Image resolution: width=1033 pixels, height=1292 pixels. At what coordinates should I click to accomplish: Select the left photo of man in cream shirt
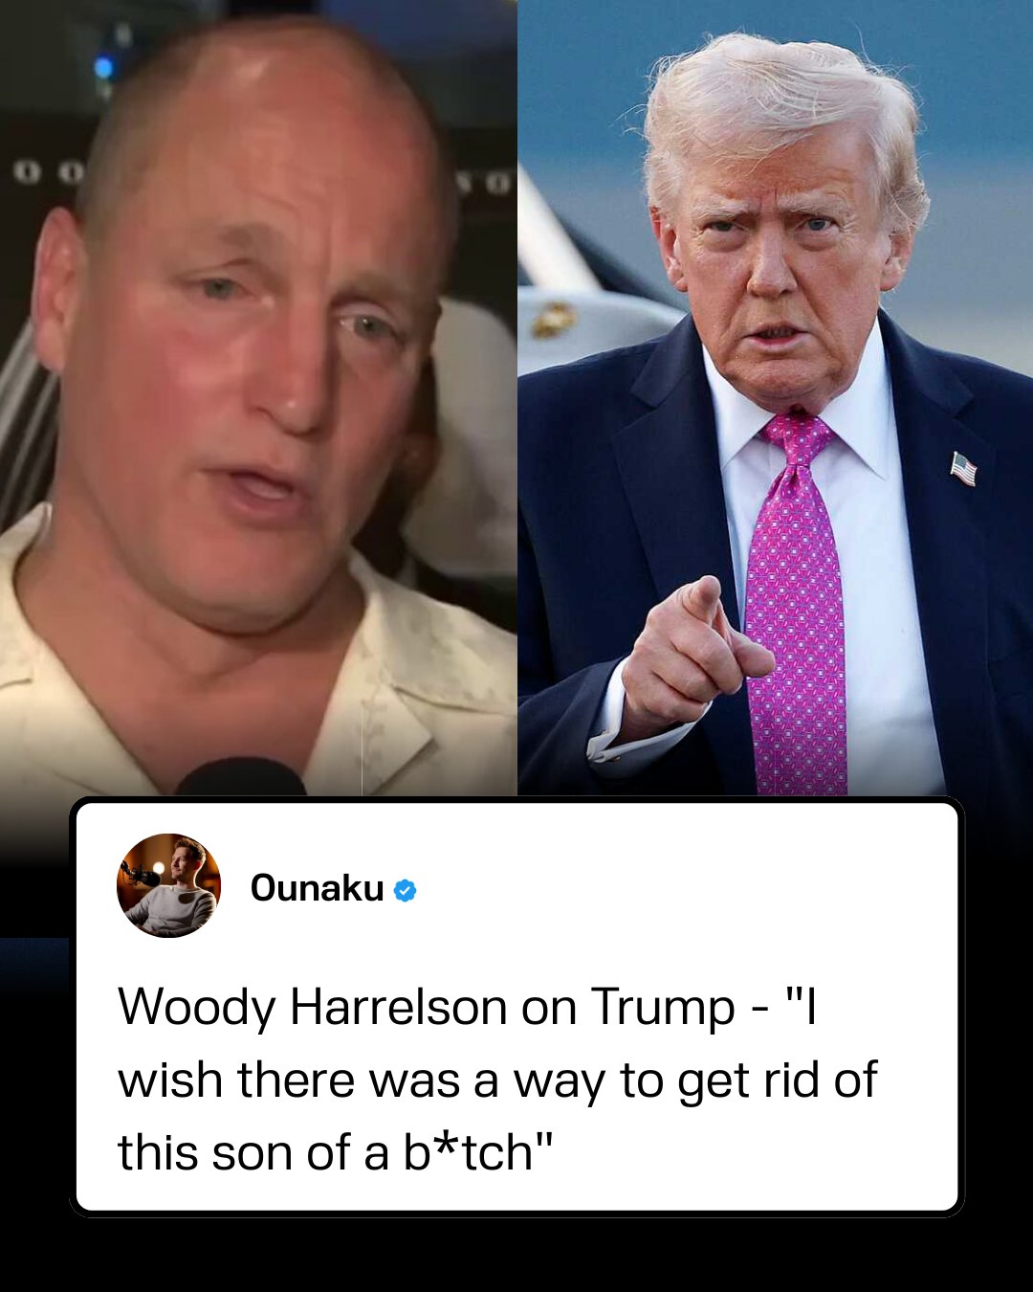258,397
